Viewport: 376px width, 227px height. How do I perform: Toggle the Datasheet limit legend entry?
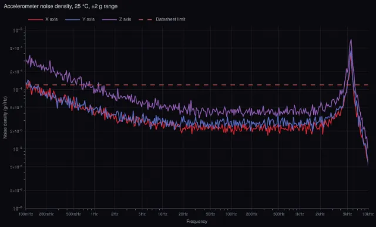click(162, 19)
